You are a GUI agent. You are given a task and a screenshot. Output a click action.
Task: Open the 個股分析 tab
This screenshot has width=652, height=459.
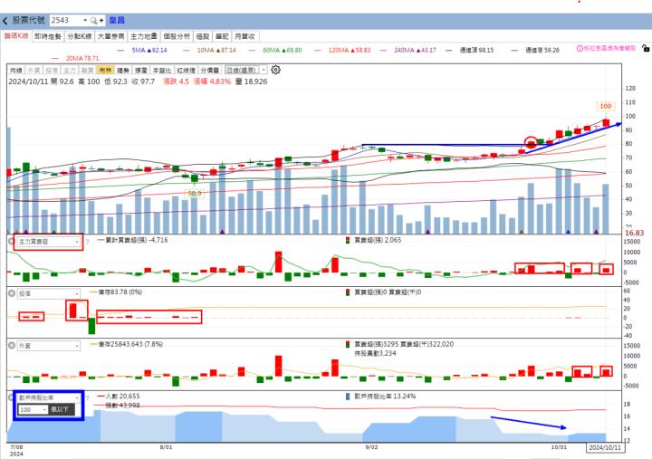(x=177, y=36)
